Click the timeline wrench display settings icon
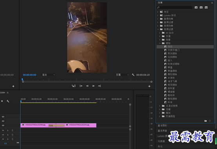217x149 pixels. pyautogui.click(x=8, y=101)
